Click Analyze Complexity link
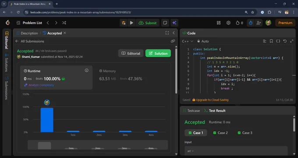This screenshot has width=298, height=158. point(39,85)
